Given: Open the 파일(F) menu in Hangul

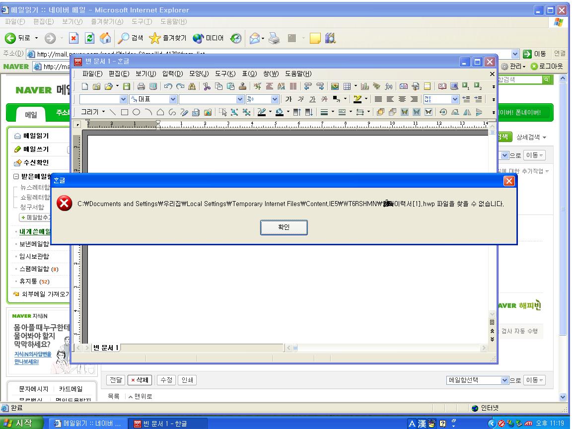Looking at the screenshot, I should pos(92,73).
